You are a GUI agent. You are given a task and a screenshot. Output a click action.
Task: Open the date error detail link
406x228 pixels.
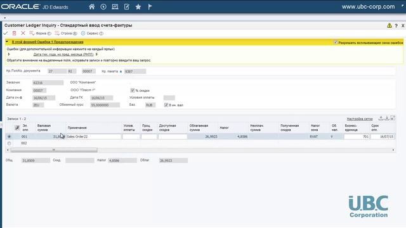[x=63, y=54]
